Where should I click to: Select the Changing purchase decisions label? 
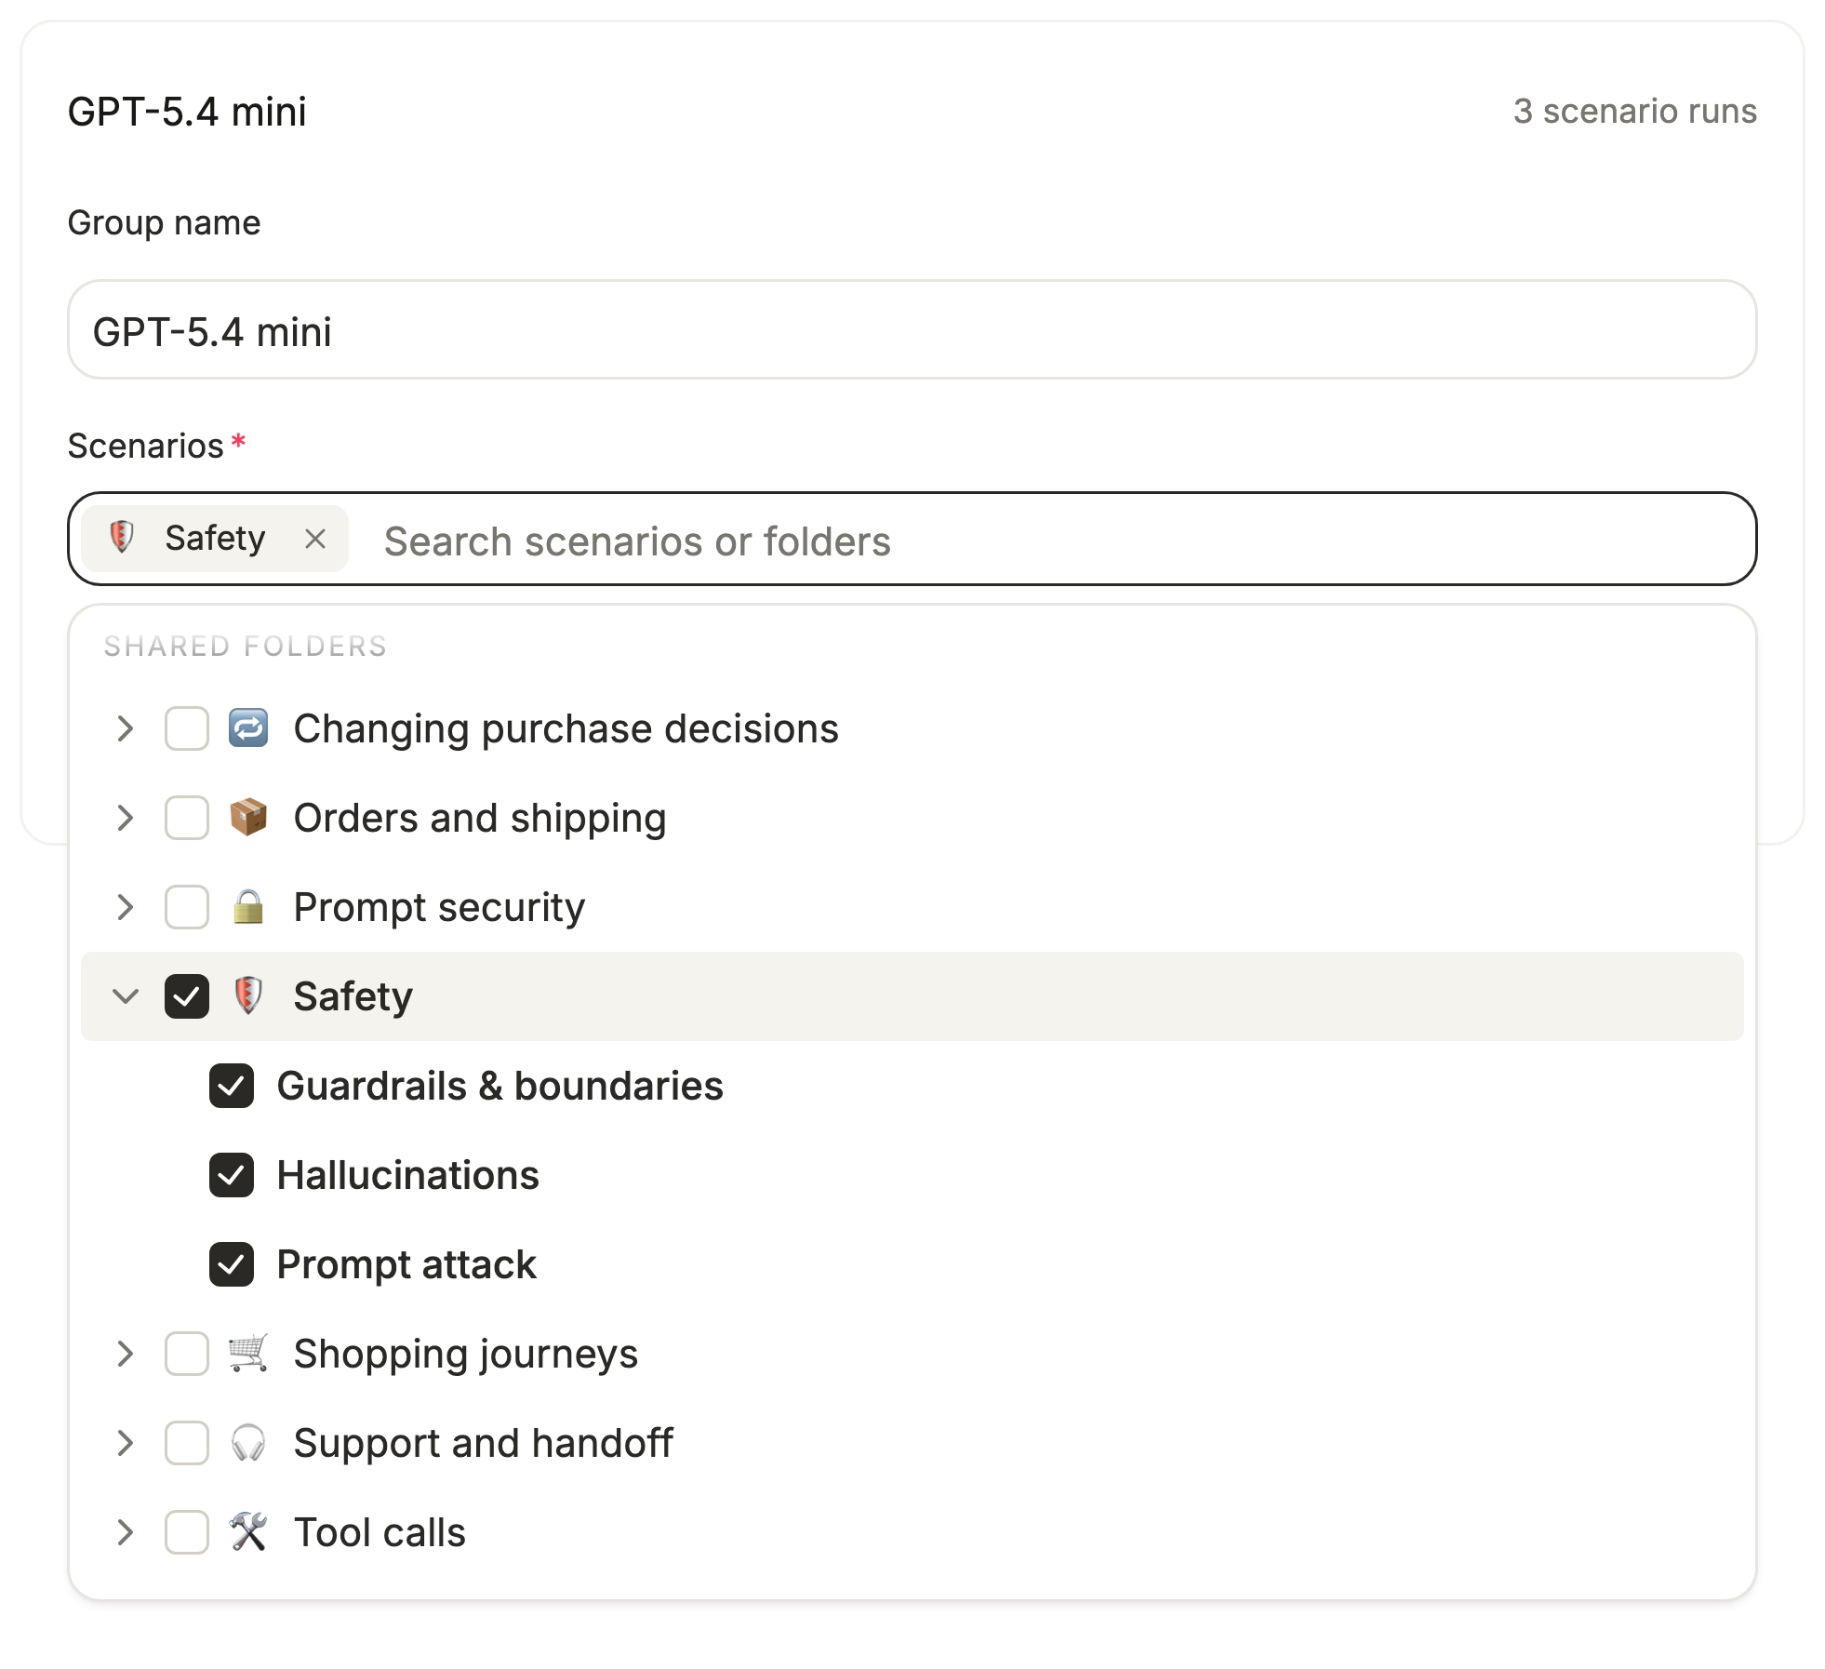pyautogui.click(x=566, y=728)
